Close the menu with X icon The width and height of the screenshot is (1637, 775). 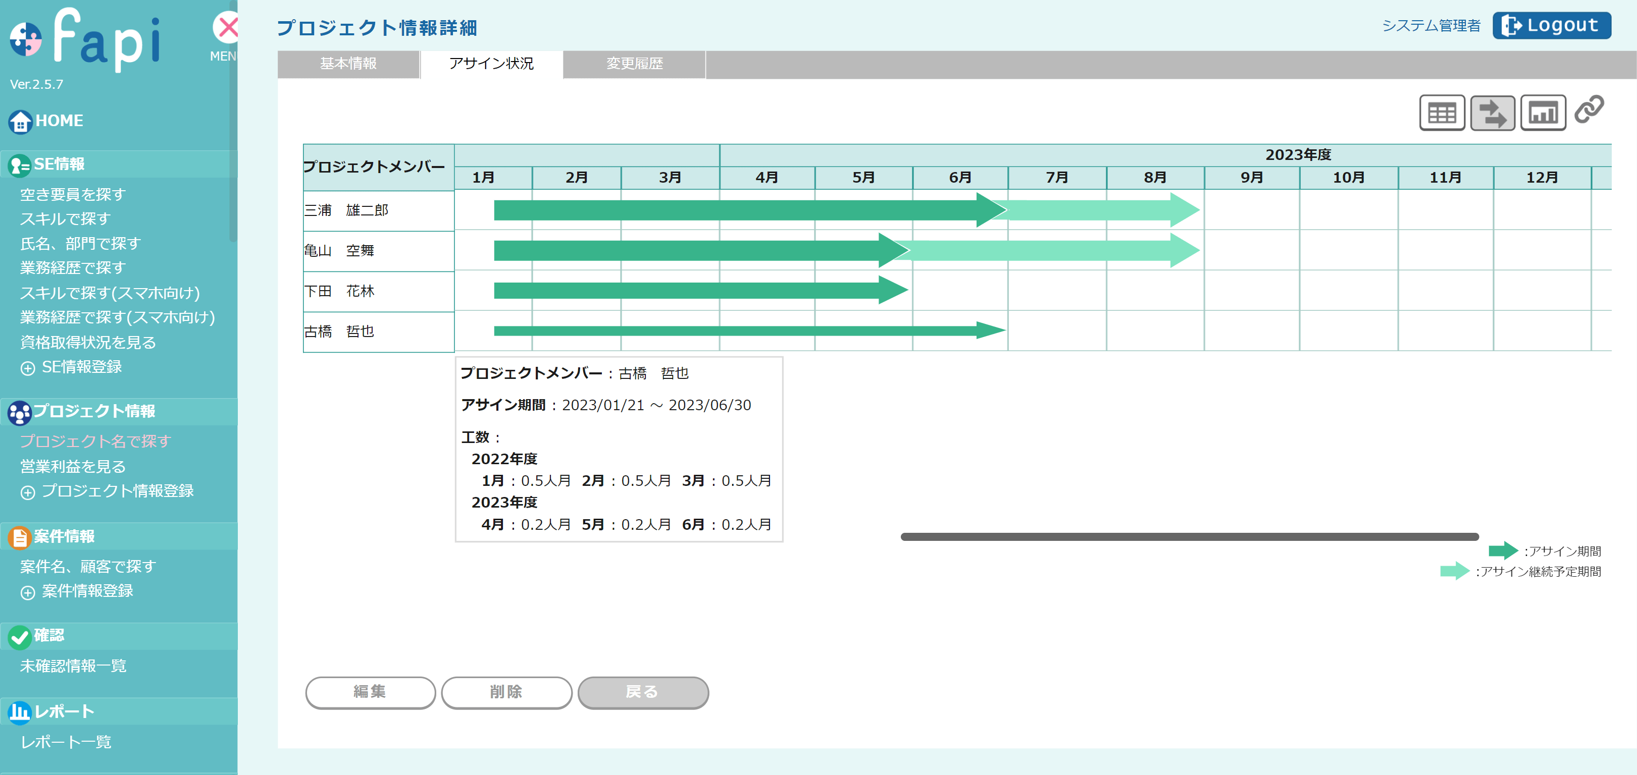pos(227,27)
